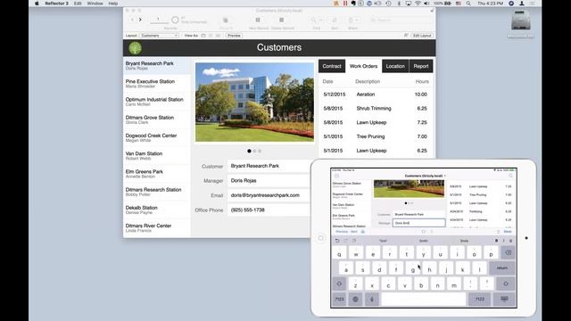Open the Help menu in menu bar
Screen dimensions: 571x321
113,4
